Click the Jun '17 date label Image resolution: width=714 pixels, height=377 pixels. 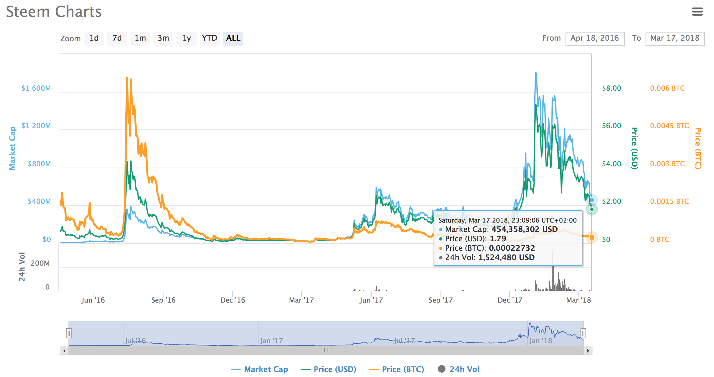pyautogui.click(x=371, y=300)
